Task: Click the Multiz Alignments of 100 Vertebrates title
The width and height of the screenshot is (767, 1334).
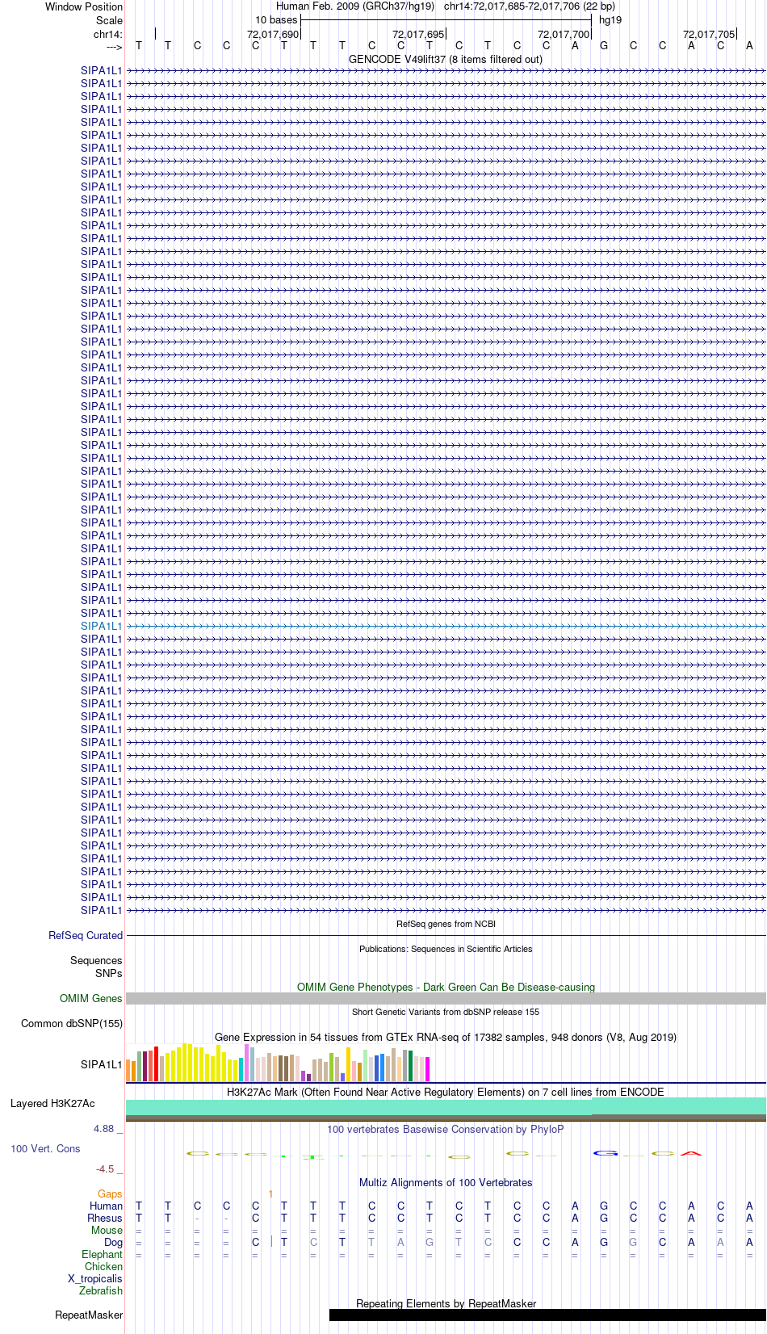Action: (446, 1182)
